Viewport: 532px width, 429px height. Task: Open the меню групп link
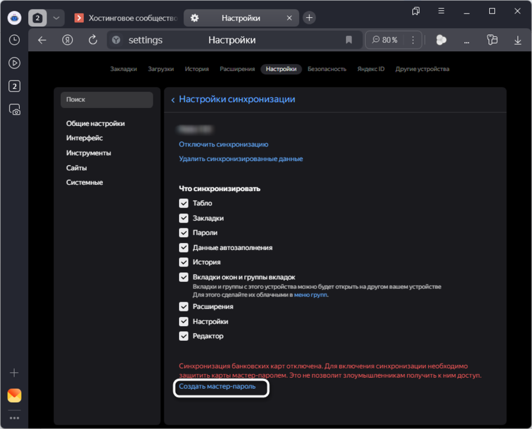[311, 295]
